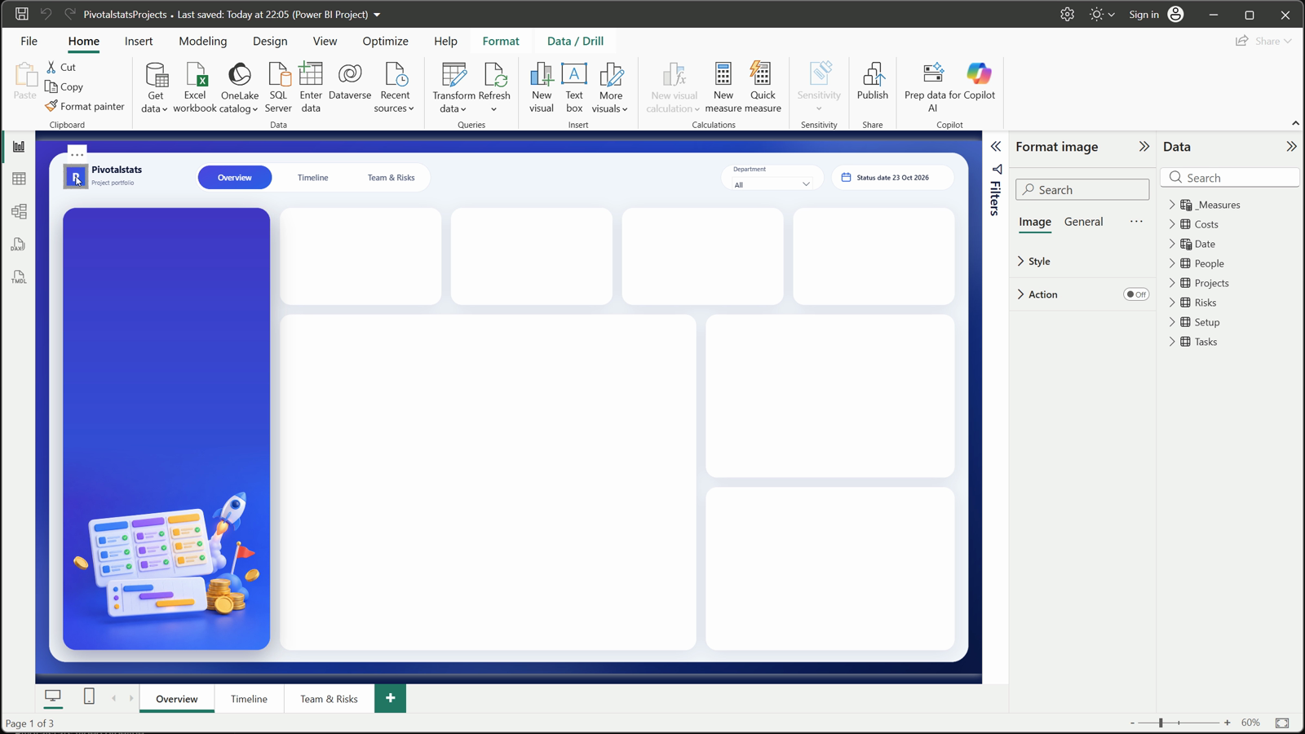Click the Format image search field

1082,190
